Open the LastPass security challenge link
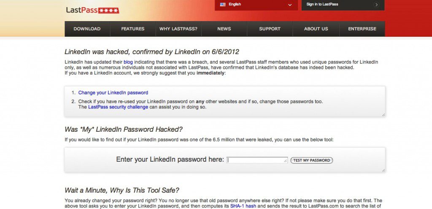Screen dimensions: 432x209 tap(118, 107)
